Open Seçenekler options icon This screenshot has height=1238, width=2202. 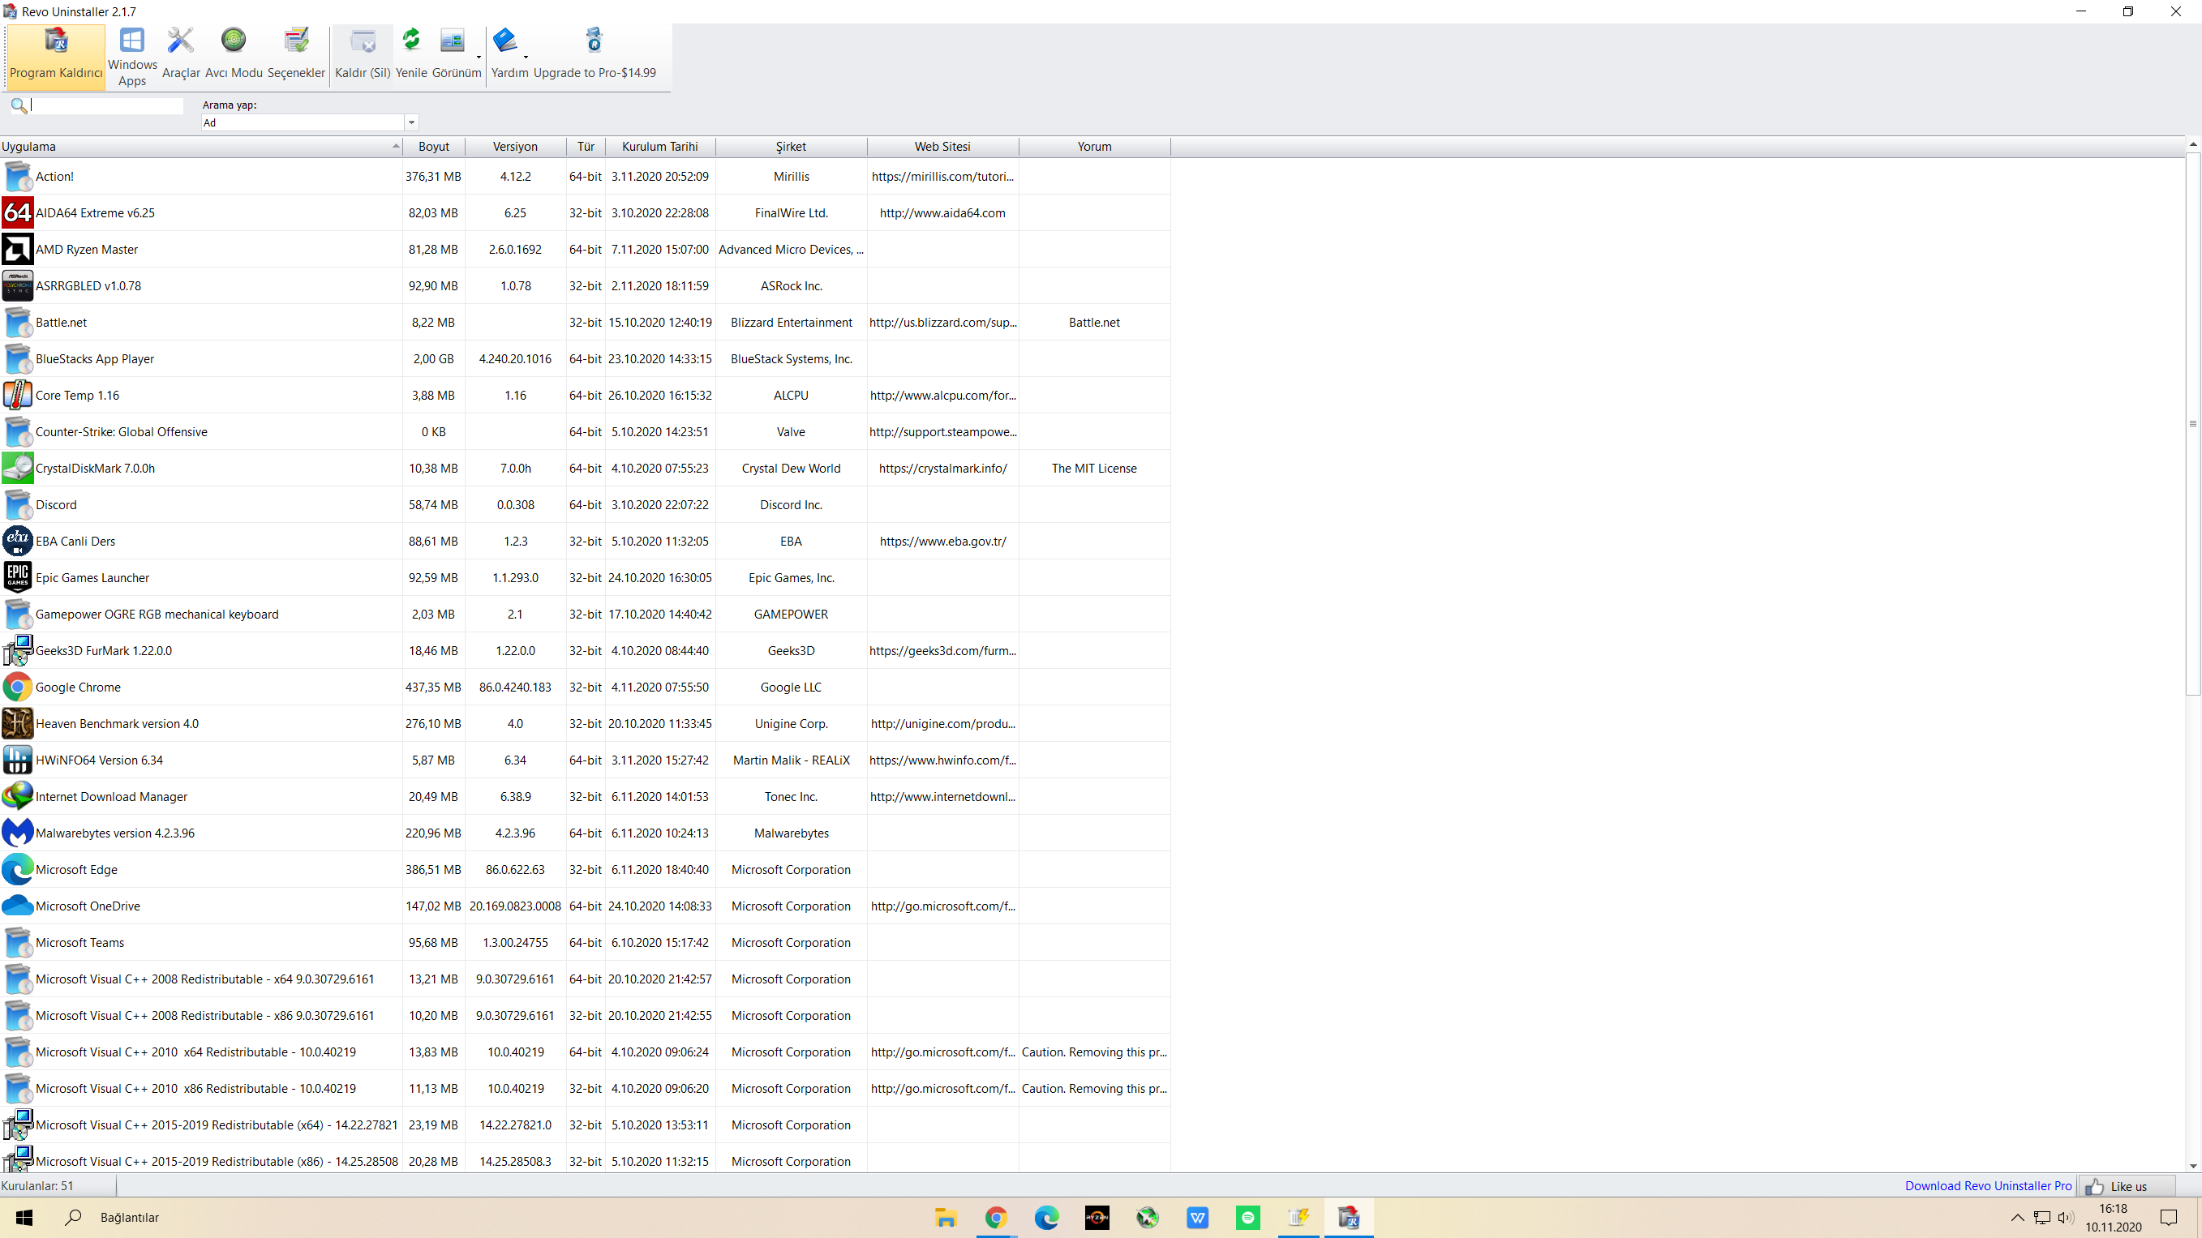coord(296,54)
